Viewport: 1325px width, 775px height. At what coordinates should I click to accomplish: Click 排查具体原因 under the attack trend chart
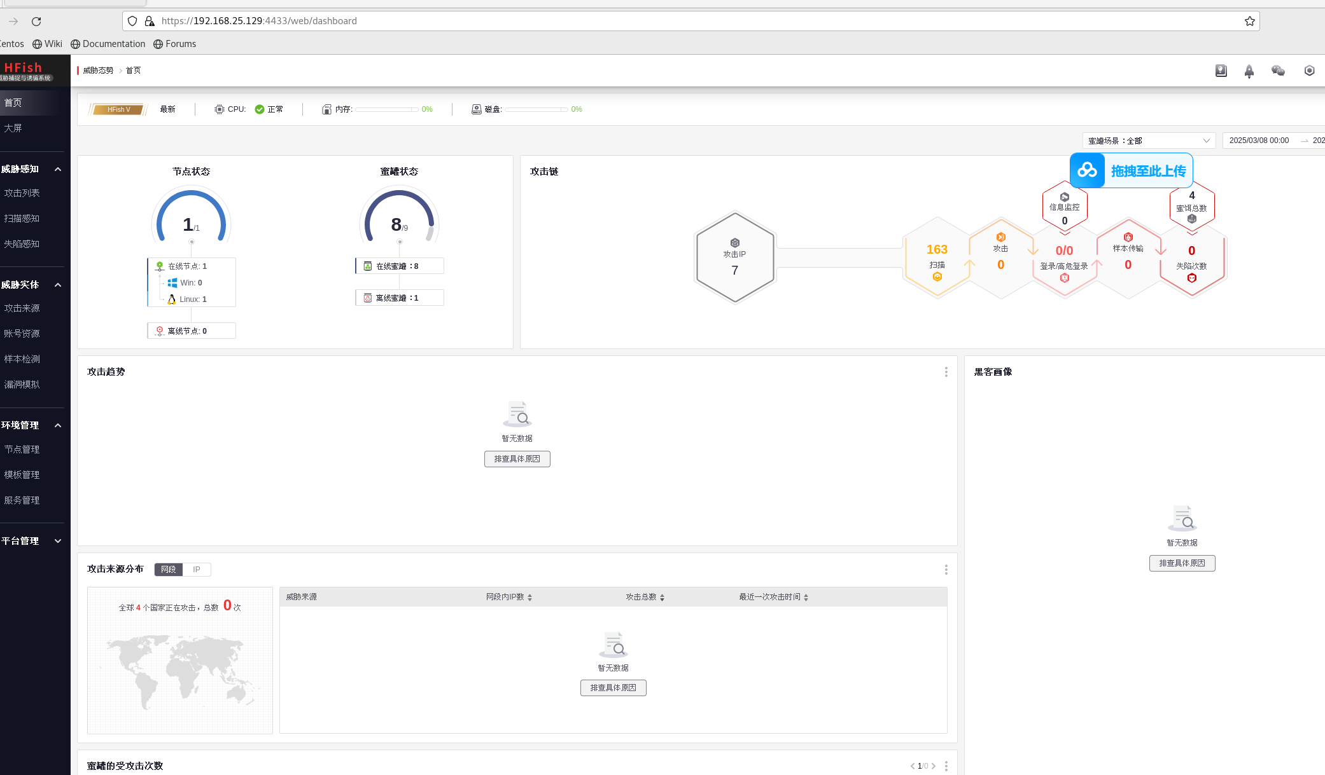517,458
